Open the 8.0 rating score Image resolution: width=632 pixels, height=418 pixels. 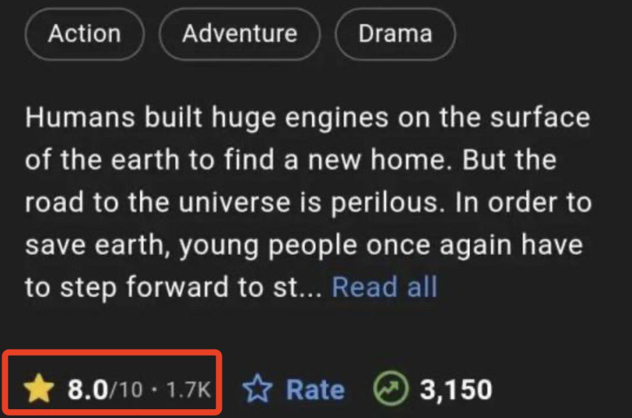pyautogui.click(x=88, y=390)
